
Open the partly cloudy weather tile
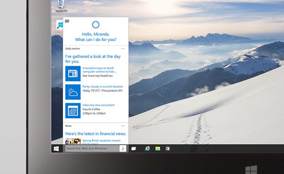point(73,92)
